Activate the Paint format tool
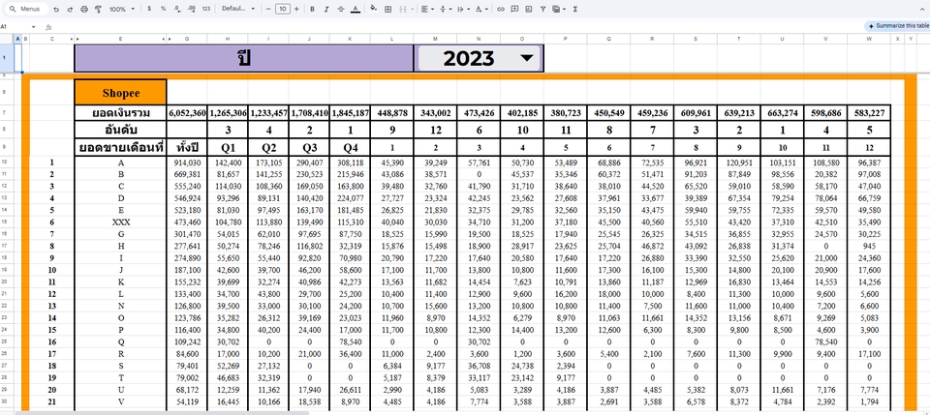 pos(97,9)
